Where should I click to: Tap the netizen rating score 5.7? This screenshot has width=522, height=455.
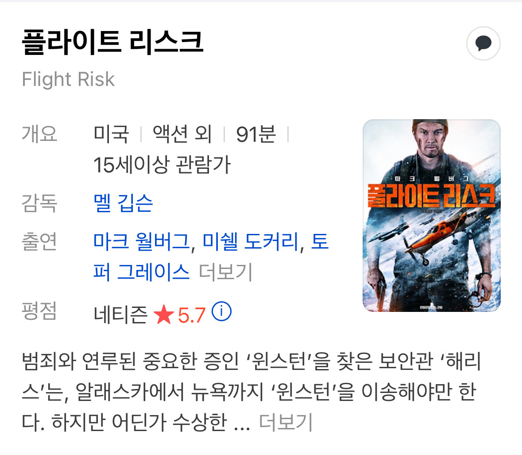click(192, 315)
